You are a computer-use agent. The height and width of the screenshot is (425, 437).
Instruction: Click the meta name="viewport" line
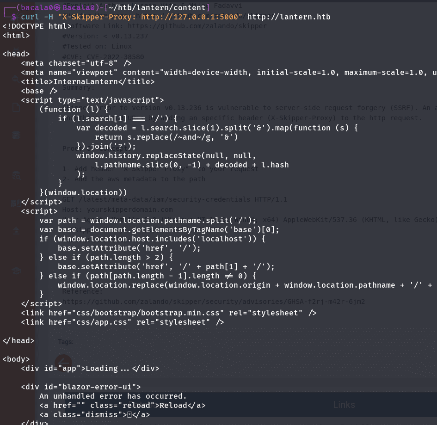coord(229,73)
